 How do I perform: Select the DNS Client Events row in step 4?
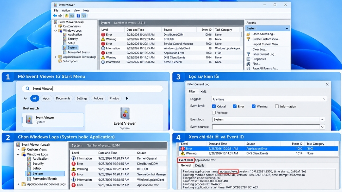(259, 153)
